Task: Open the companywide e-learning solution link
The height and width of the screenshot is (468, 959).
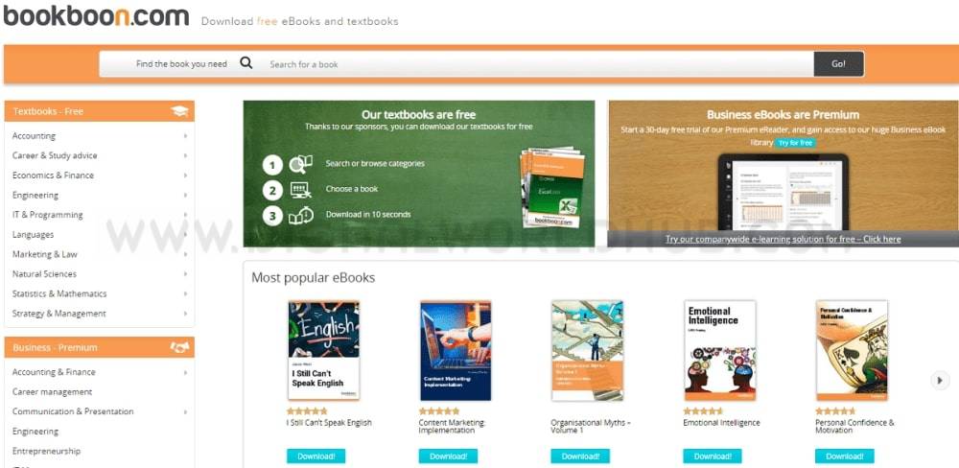Action: point(783,239)
